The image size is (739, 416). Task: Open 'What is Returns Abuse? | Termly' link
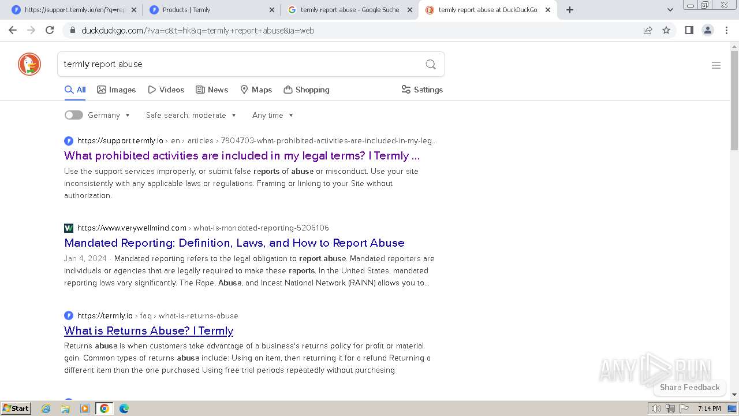click(149, 330)
